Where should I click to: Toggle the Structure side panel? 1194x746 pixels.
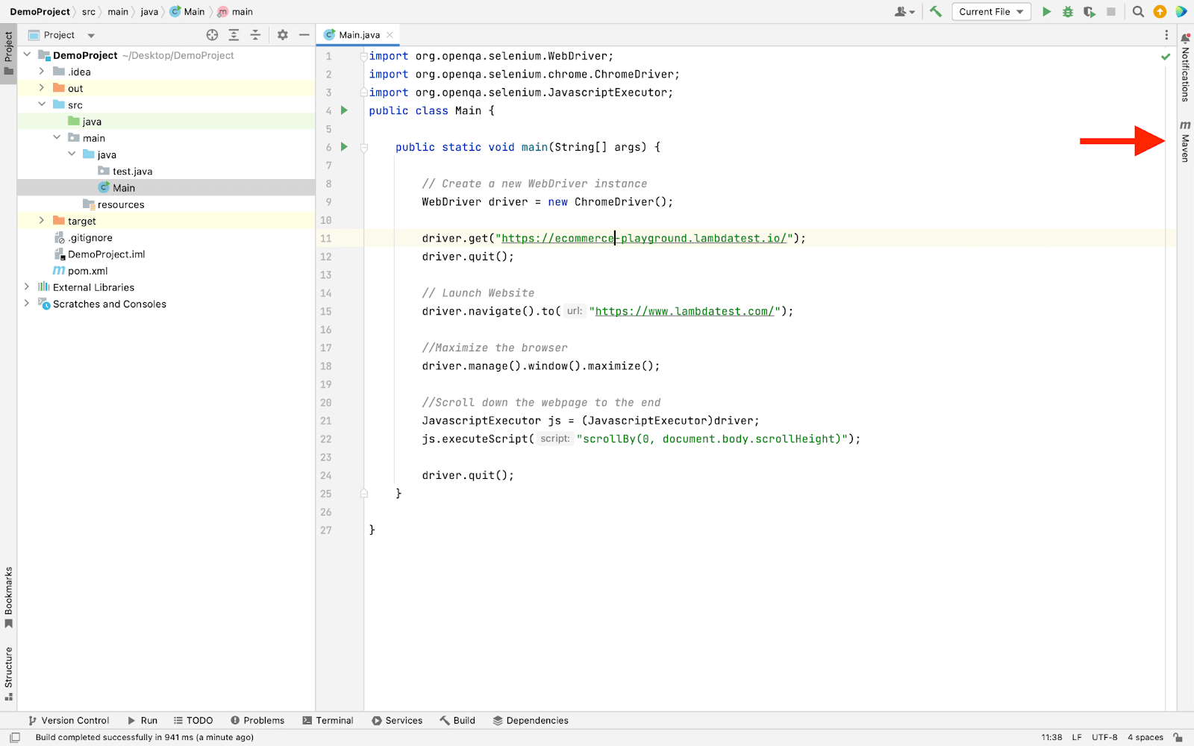9,673
